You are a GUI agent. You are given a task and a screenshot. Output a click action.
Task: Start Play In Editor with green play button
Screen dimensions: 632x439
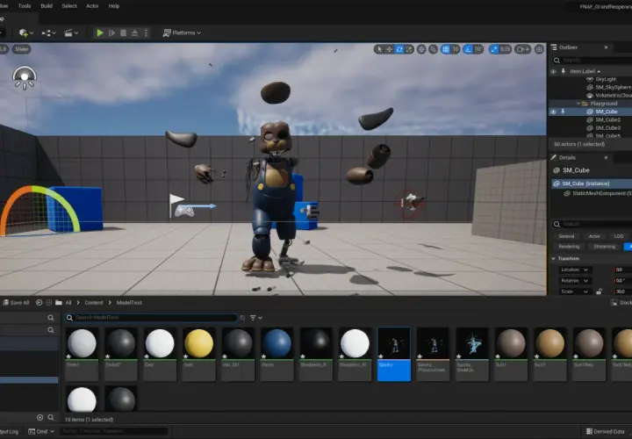(100, 32)
